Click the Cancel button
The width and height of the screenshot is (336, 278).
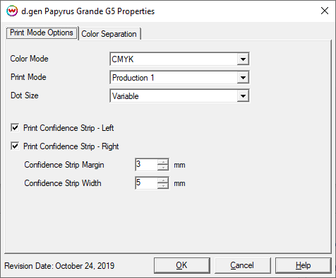[242, 265]
